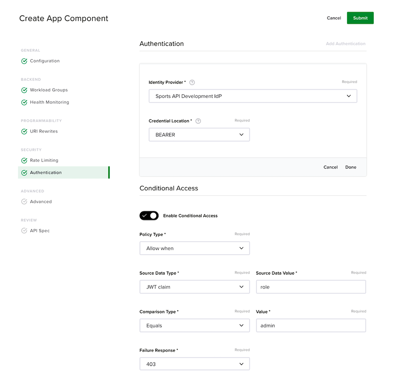Click the checkmark icon beside Workload Groups

tap(24, 90)
